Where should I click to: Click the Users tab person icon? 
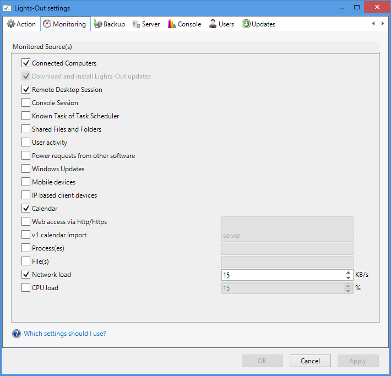click(213, 24)
